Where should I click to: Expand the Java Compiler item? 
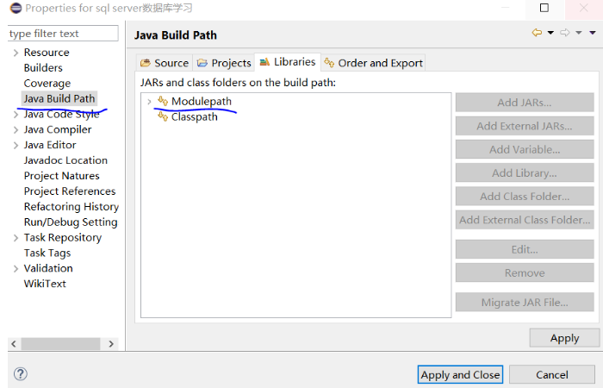click(x=16, y=130)
